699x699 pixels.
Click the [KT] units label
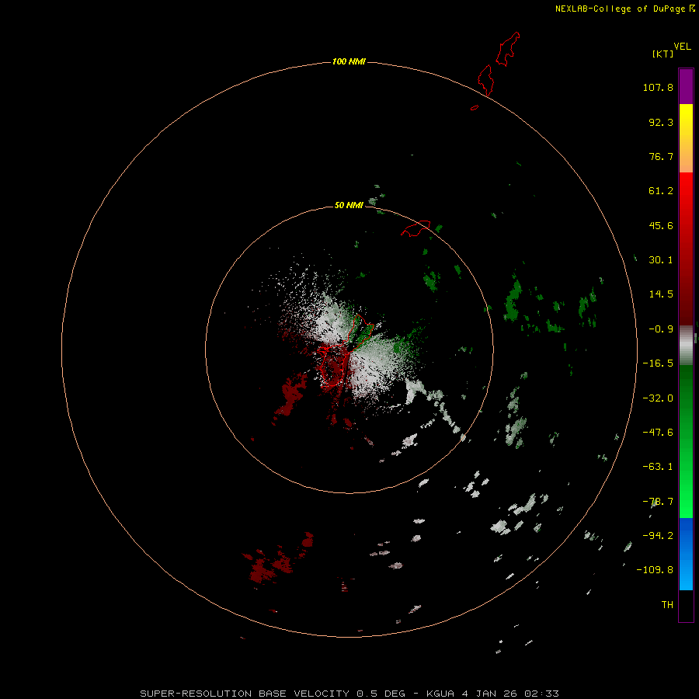(x=662, y=54)
